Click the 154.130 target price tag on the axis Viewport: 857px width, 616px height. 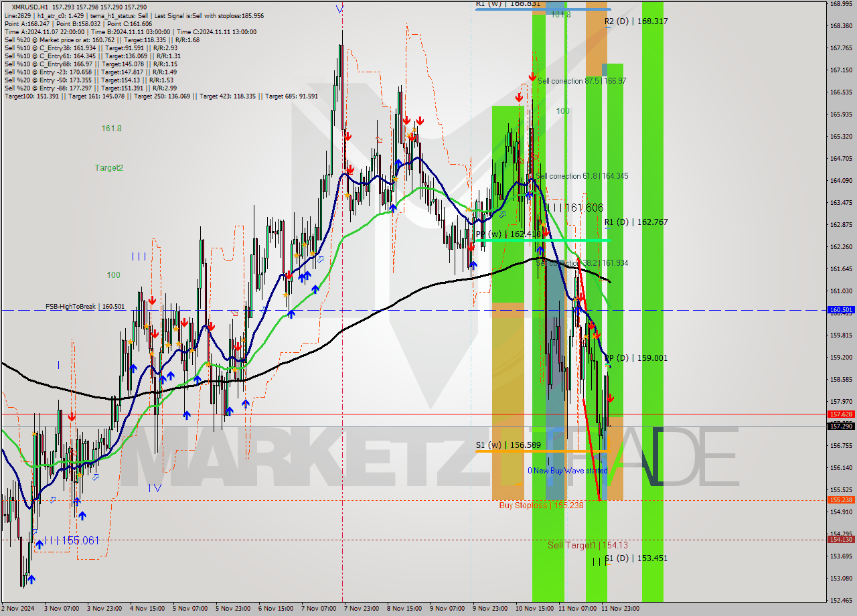click(841, 539)
